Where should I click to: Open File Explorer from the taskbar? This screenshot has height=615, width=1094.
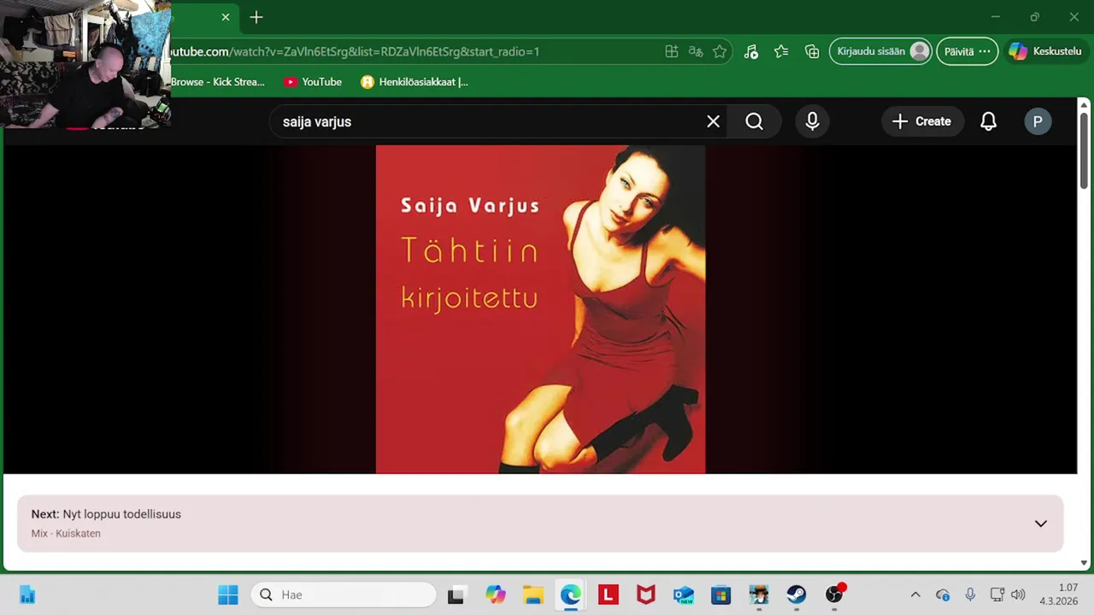pyautogui.click(x=533, y=594)
